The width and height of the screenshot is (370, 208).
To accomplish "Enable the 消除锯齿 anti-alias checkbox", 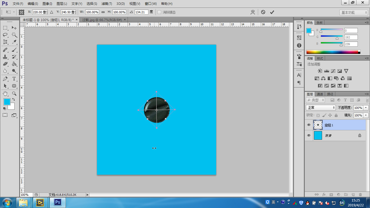I will pyautogui.click(x=159, y=12).
